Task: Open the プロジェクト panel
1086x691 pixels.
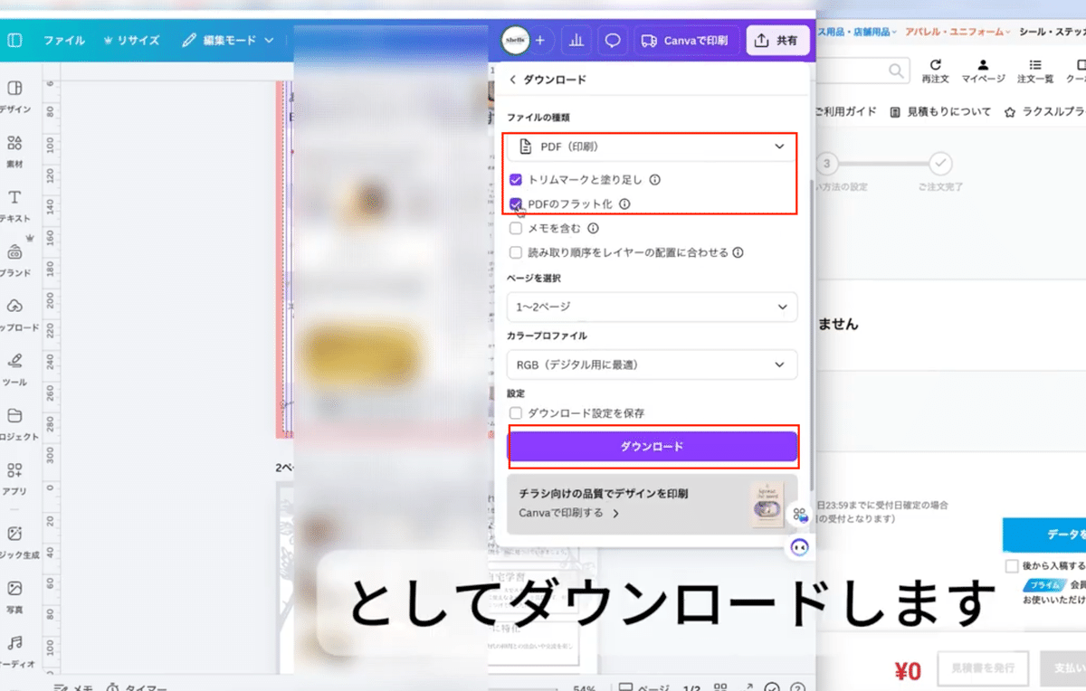Action: pos(14,422)
